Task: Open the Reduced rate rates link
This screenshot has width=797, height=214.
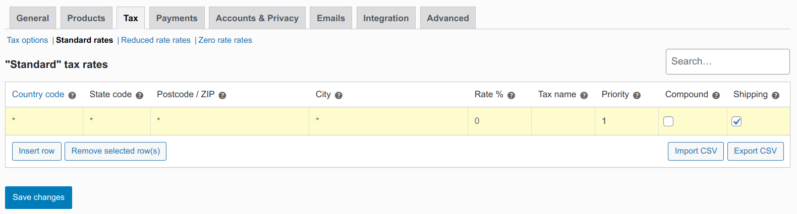Action: pos(156,40)
